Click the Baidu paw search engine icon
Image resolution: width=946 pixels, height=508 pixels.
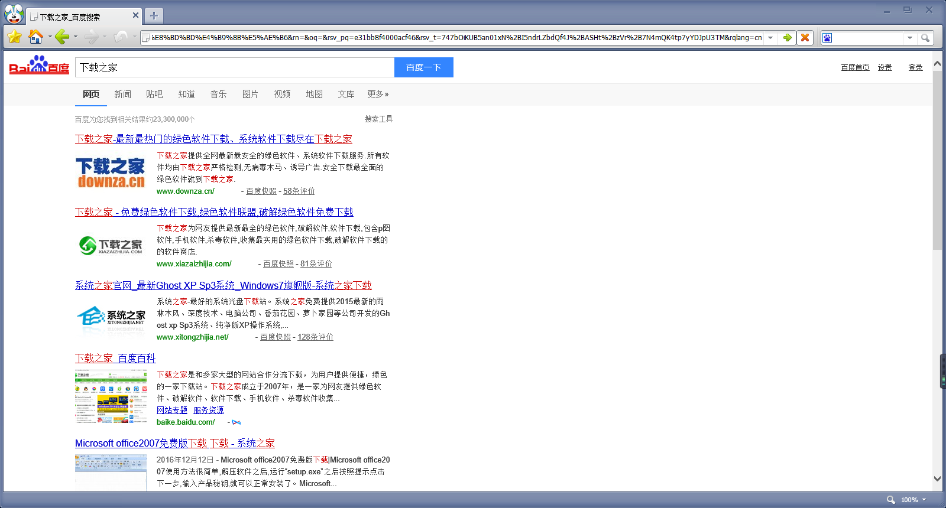coord(827,38)
